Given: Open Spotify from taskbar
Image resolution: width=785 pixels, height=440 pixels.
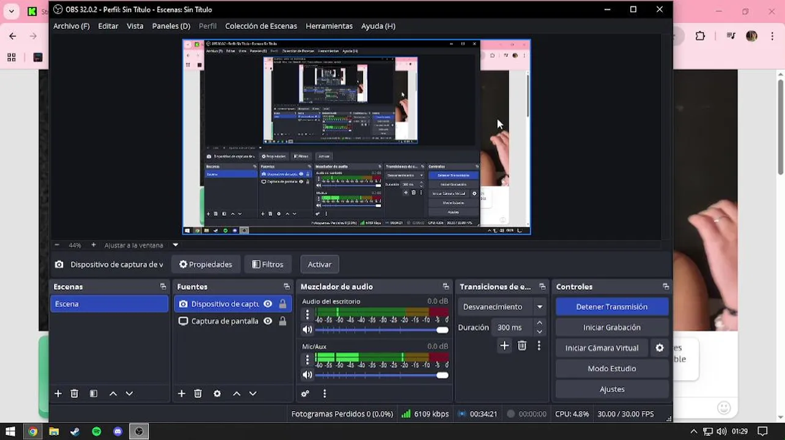Looking at the screenshot, I should [97, 431].
